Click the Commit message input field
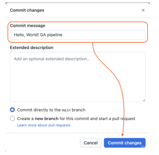This screenshot has height=155, width=159. [78, 35]
